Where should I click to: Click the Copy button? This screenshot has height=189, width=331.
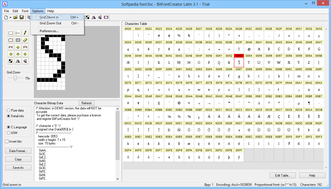(x=18, y=159)
